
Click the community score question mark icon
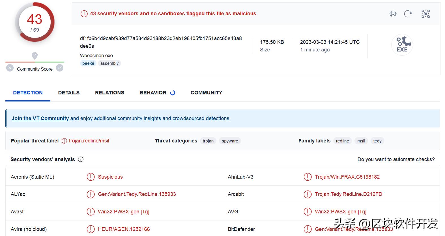tap(35, 56)
